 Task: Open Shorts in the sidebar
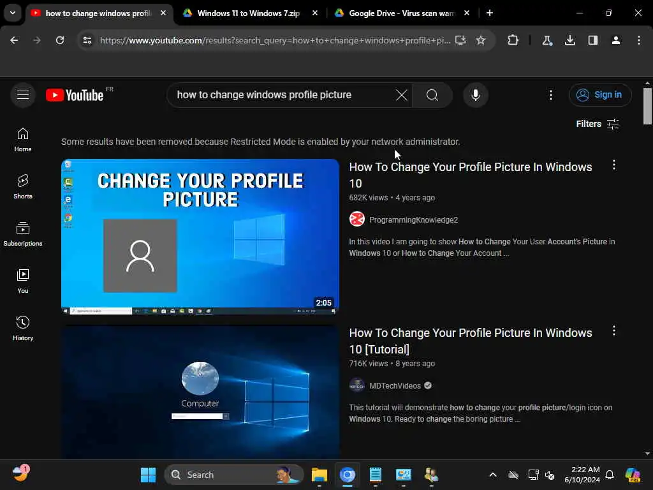pos(23,187)
